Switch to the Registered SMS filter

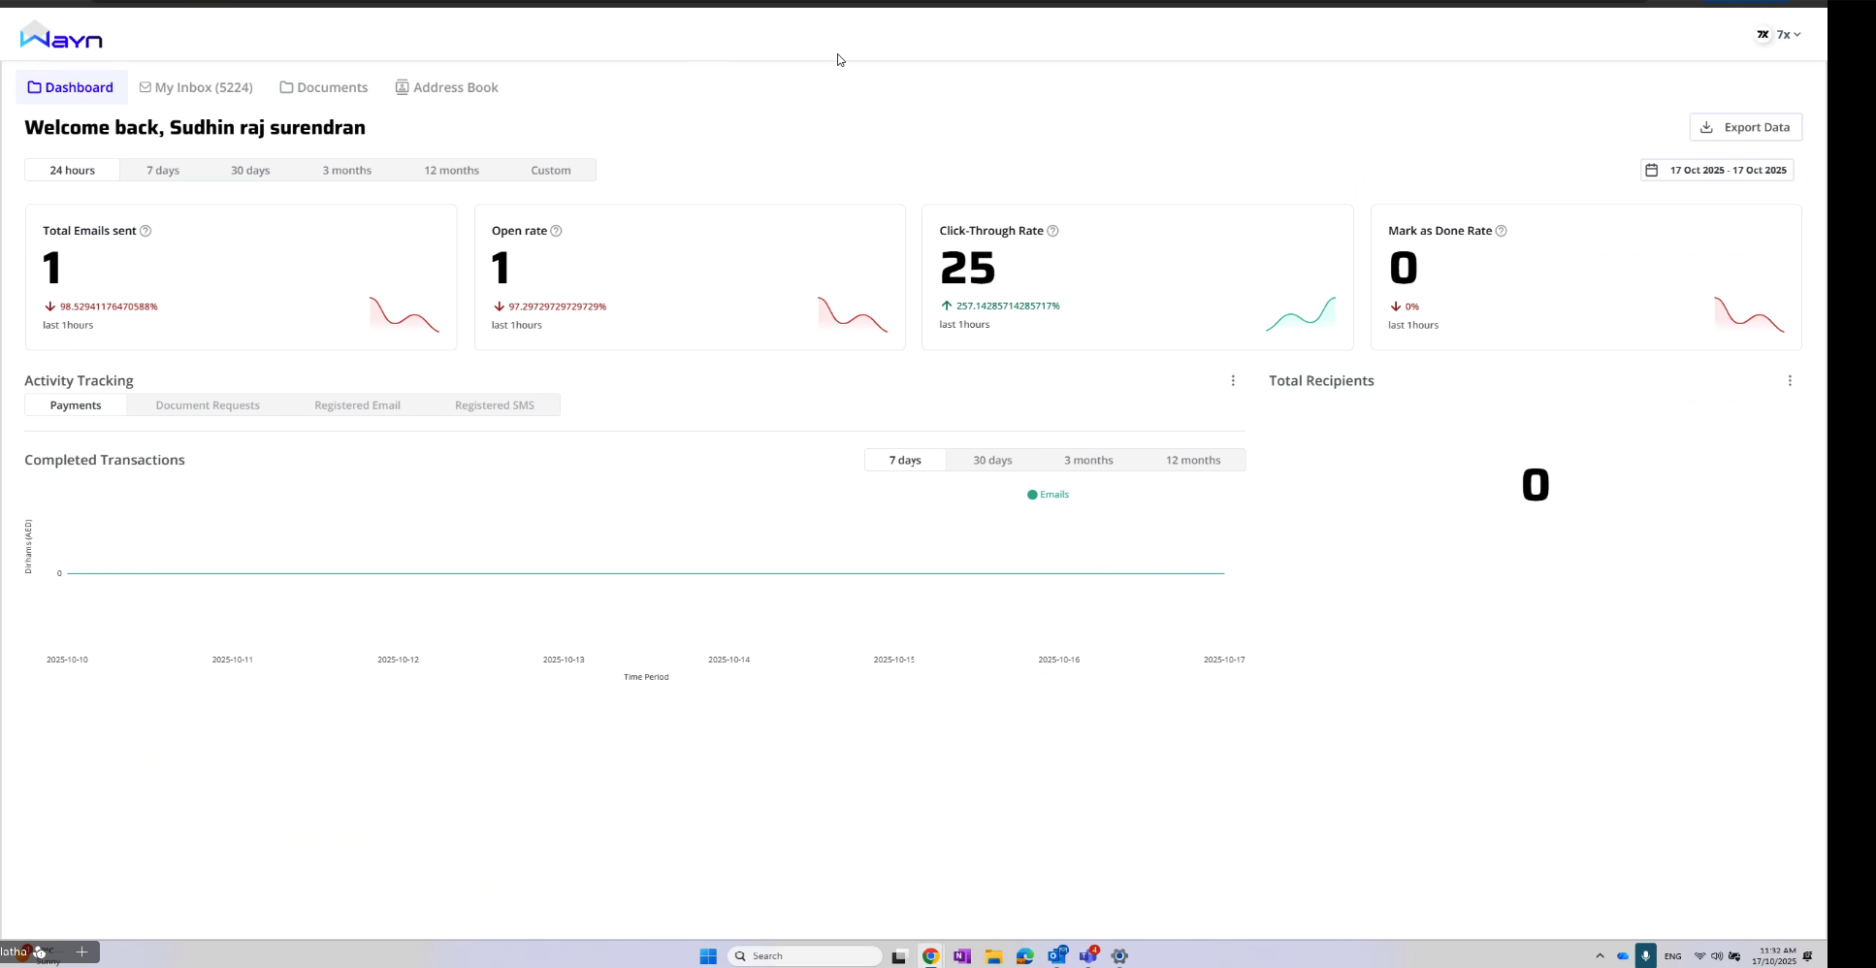pos(494,404)
